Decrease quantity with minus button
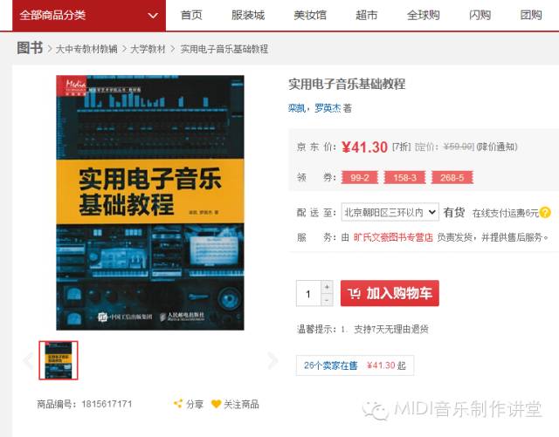Screen dimensions: 559x437 click(327, 300)
